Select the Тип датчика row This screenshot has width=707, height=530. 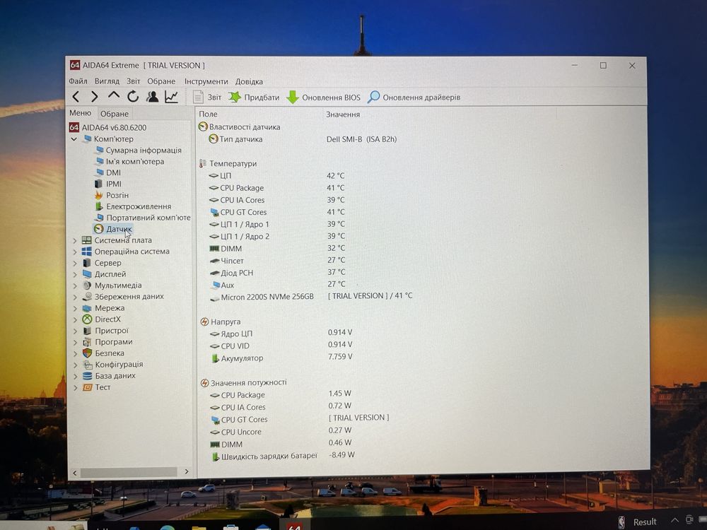coord(302,139)
